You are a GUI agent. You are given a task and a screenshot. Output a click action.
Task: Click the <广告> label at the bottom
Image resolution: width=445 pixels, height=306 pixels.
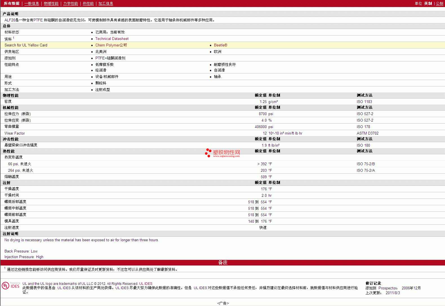tap(223, 303)
